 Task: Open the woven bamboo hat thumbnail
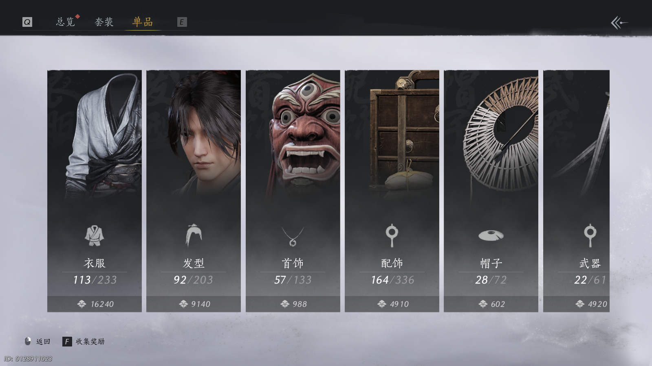[491, 134]
